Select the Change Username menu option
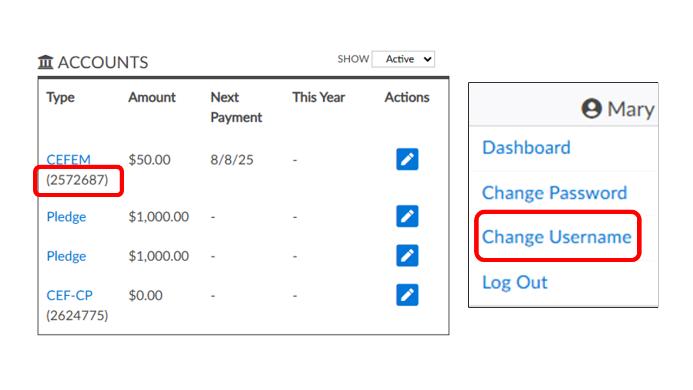This screenshot has width=693, height=390. tap(557, 237)
